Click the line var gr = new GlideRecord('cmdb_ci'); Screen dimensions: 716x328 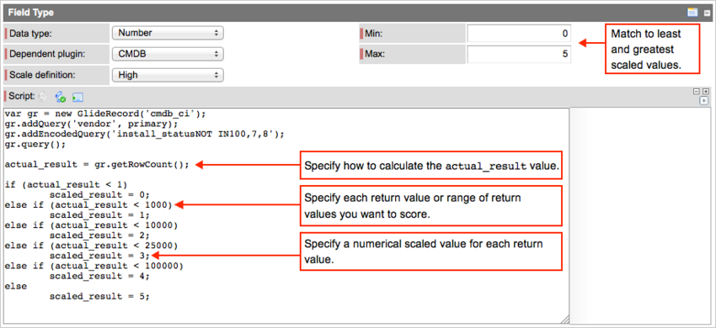[106, 114]
